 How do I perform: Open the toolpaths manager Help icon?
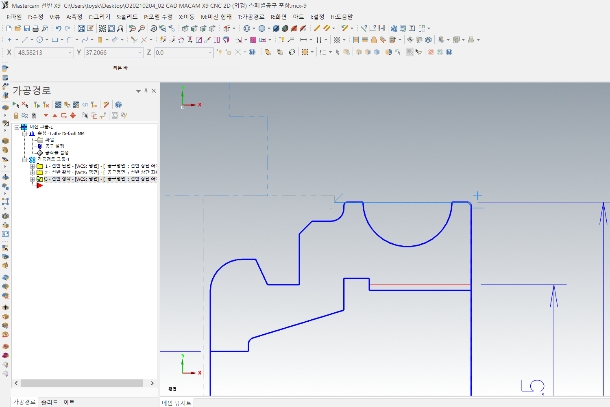[118, 105]
